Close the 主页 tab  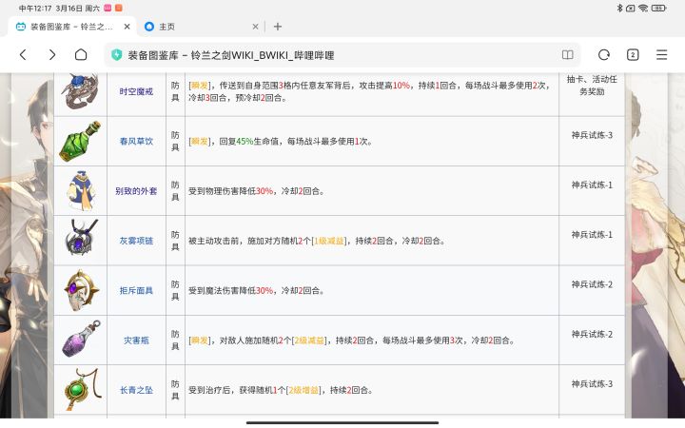point(255,27)
